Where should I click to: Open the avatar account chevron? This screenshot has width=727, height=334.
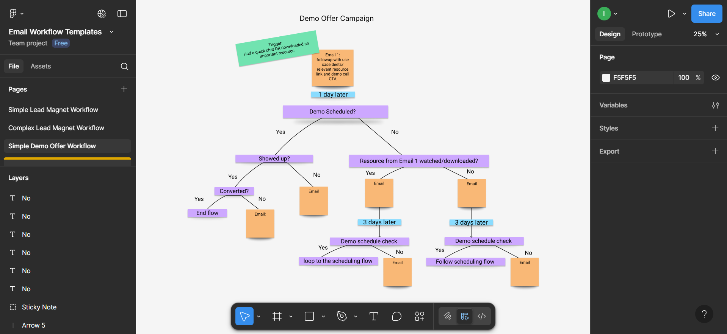tap(616, 14)
